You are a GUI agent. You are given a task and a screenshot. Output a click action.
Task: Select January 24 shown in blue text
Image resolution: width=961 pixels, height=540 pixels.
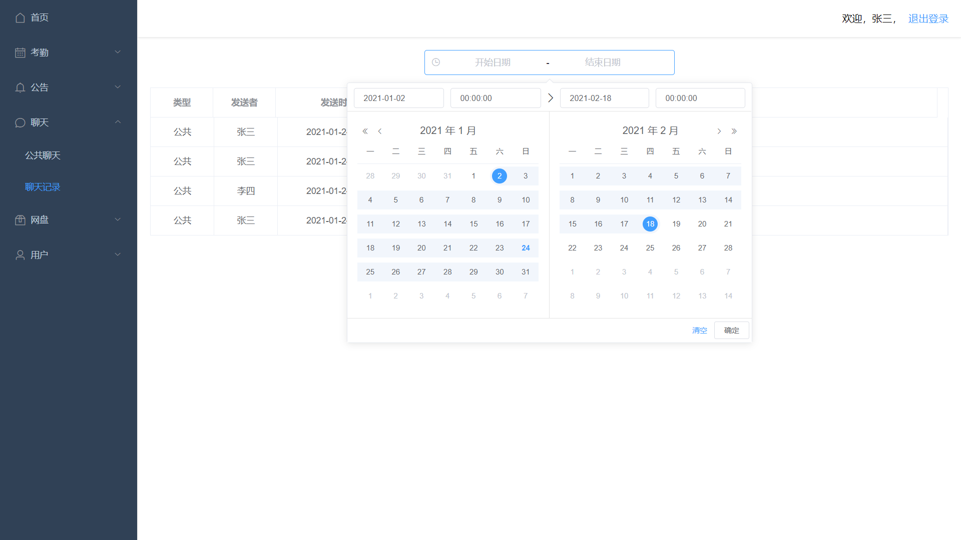[526, 248]
